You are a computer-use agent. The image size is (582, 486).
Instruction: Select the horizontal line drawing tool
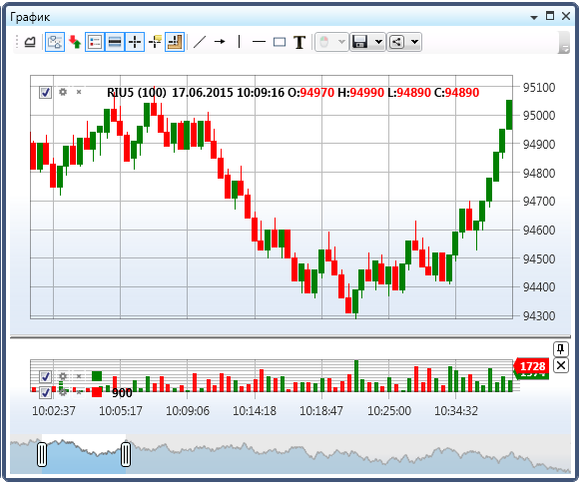(x=259, y=42)
